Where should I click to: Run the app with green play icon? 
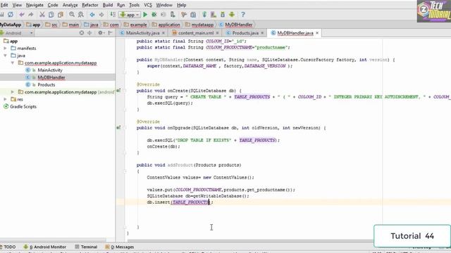pos(145,14)
